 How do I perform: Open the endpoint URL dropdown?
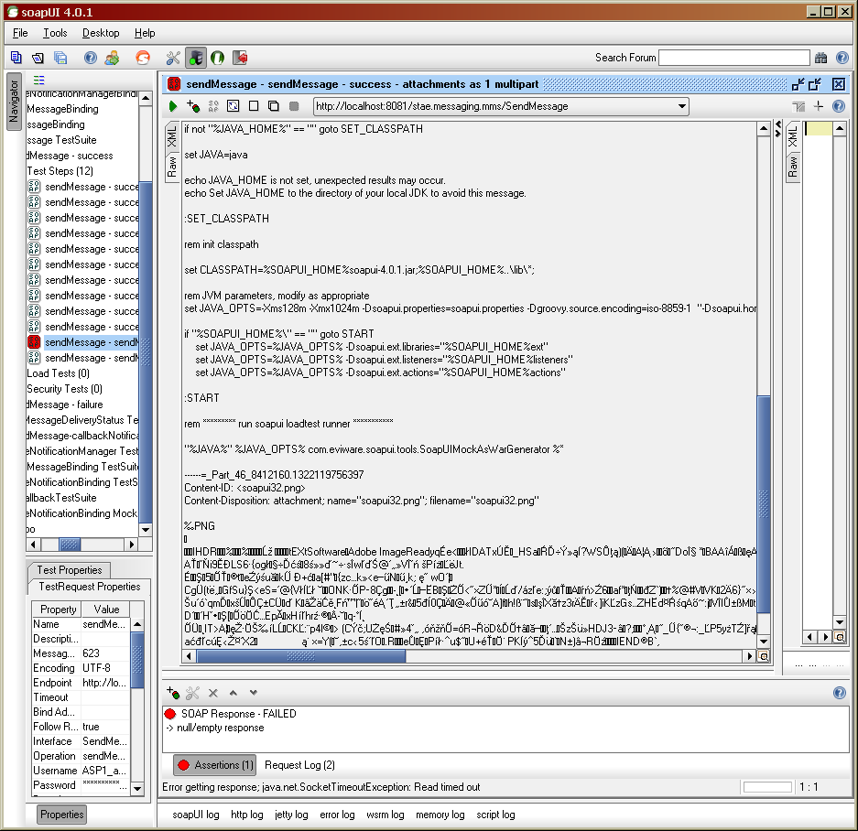tap(682, 107)
